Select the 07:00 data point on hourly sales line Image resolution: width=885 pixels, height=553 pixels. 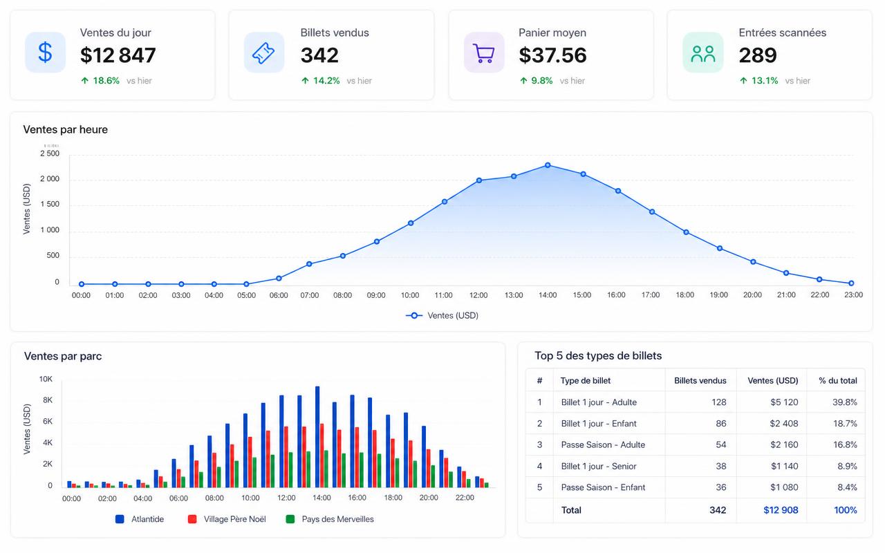(x=309, y=264)
